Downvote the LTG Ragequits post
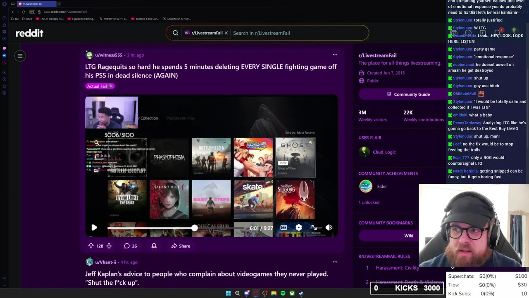 [109, 246]
